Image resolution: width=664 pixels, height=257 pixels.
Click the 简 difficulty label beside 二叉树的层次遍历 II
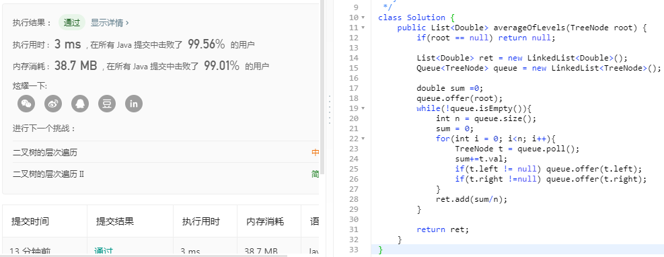[x=315, y=174]
